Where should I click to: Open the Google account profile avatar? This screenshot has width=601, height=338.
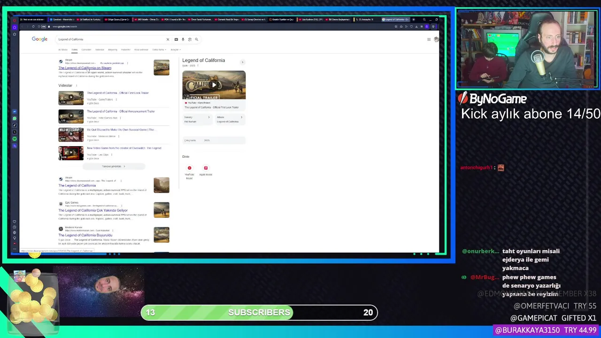point(436,39)
